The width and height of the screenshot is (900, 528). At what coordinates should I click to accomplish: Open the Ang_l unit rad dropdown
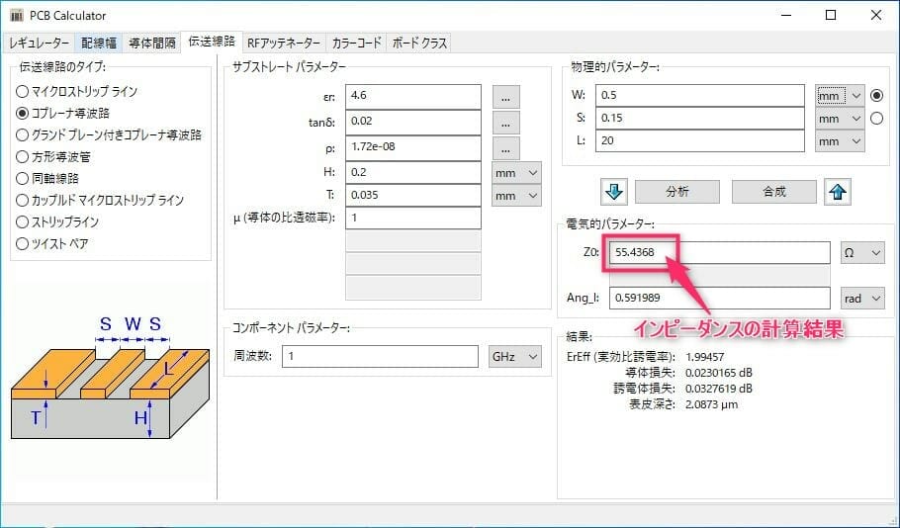(x=862, y=298)
